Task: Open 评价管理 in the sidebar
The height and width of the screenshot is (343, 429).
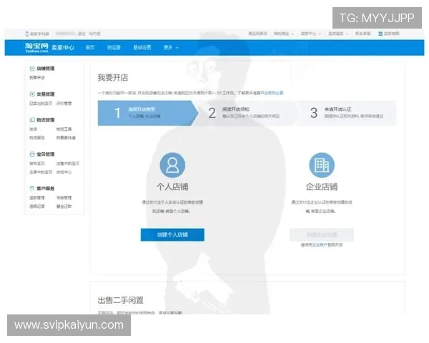Action: [64, 104]
